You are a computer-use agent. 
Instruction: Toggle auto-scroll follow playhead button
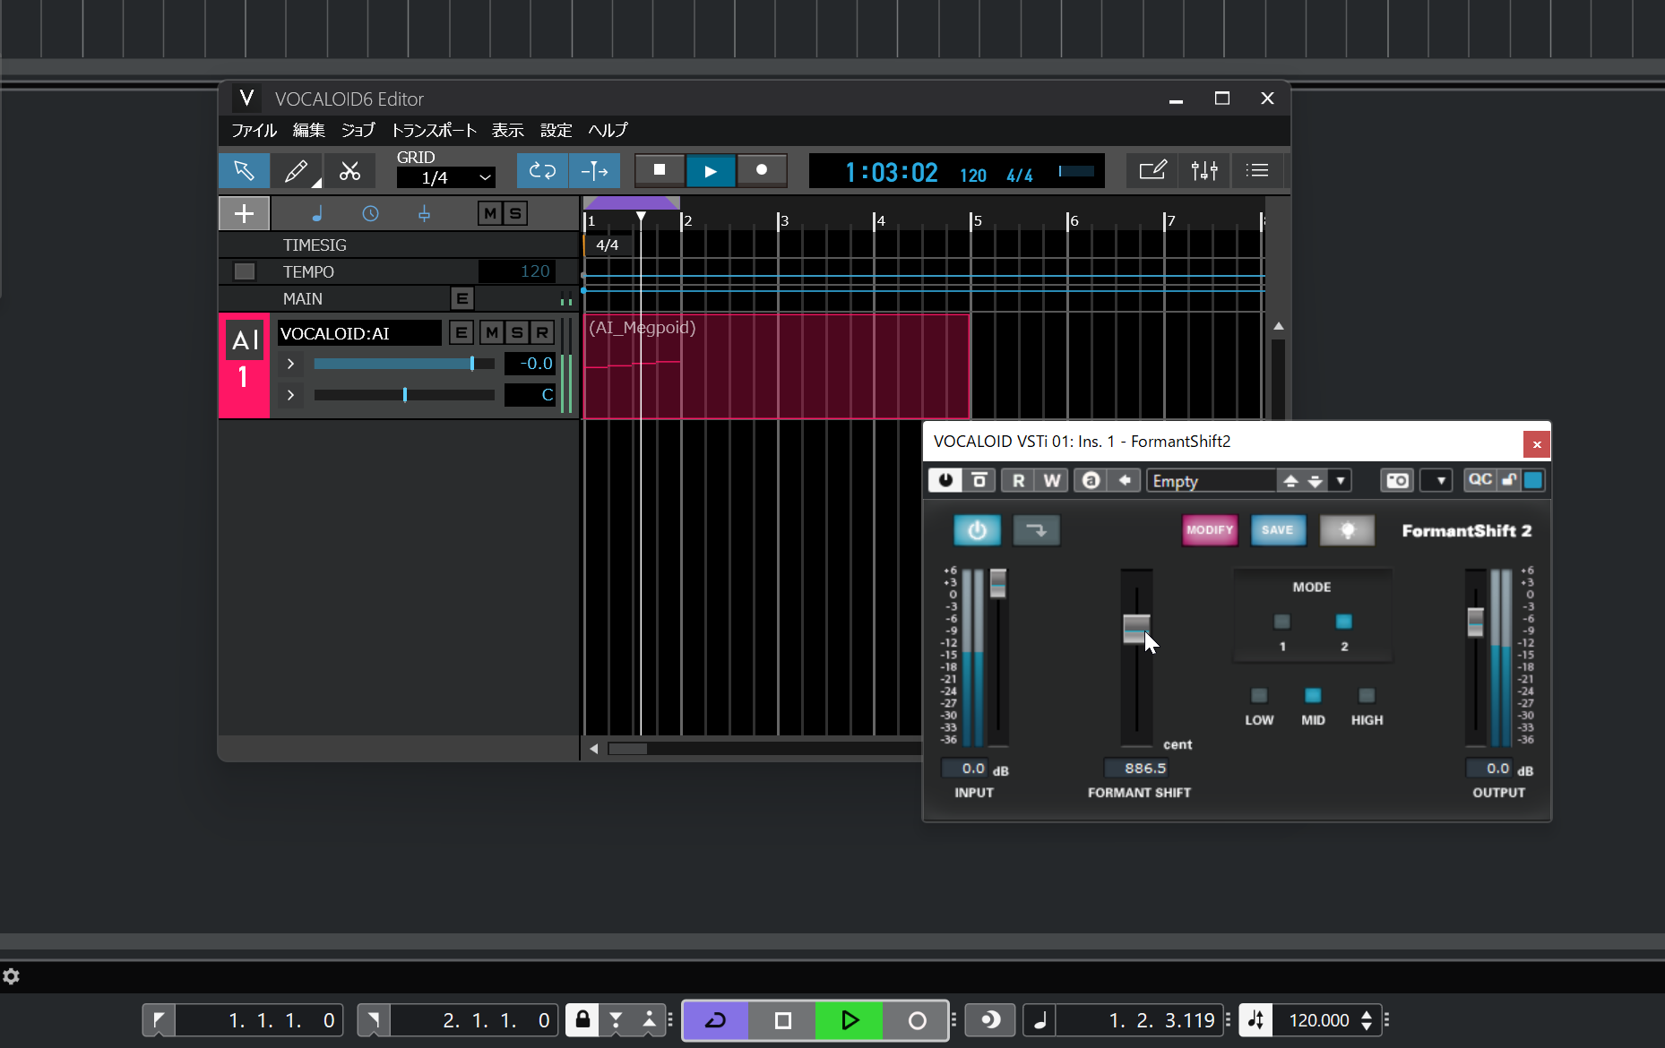pyautogui.click(x=594, y=170)
